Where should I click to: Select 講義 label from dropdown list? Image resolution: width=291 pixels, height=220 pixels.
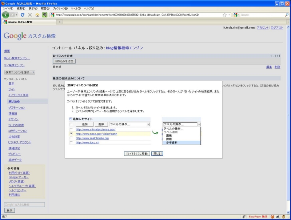pyautogui.click(x=169, y=135)
